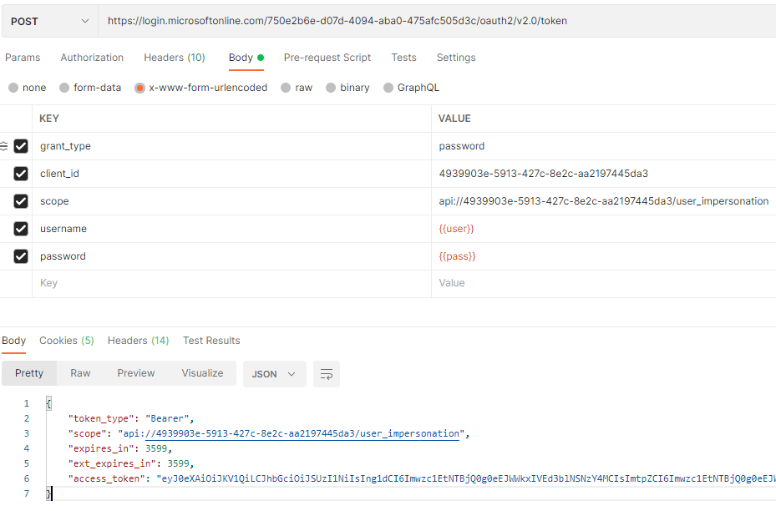Switch to the Params tab
The width and height of the screenshot is (776, 511).
(23, 58)
